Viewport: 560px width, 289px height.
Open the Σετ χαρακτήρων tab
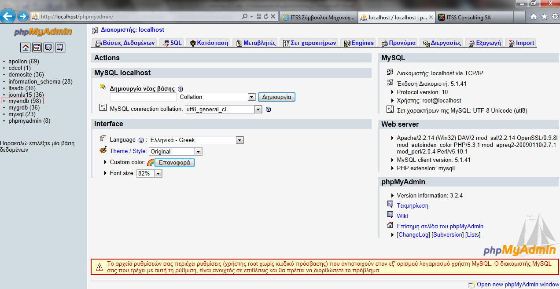309,43
